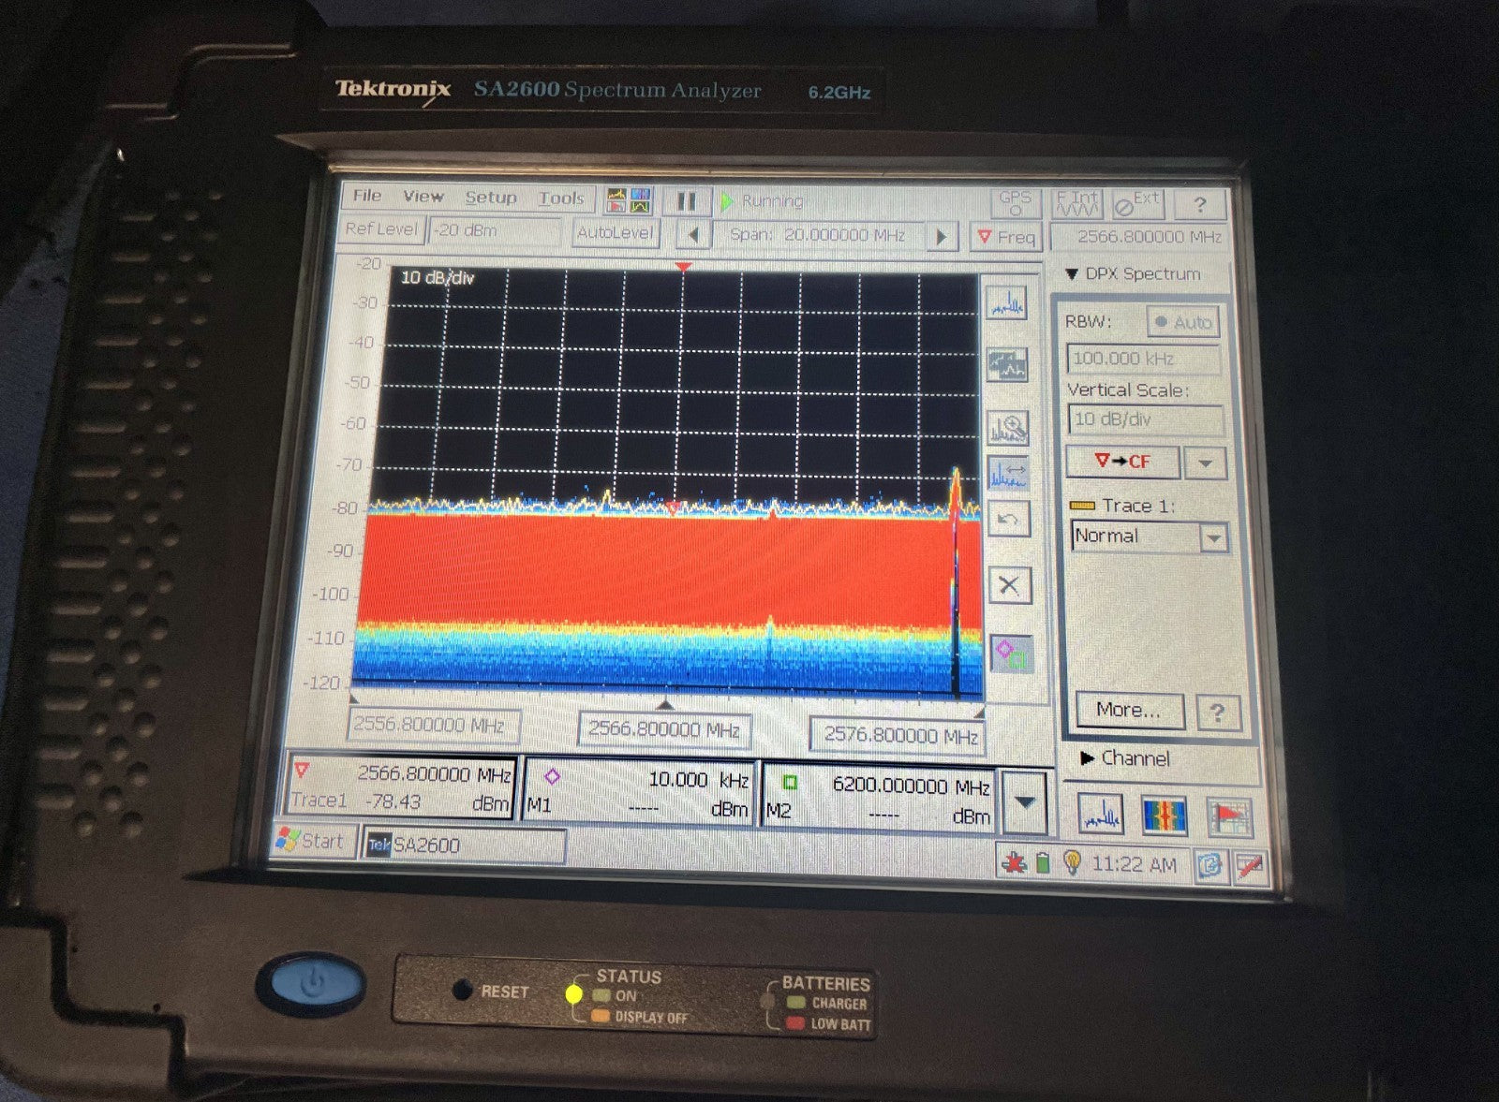This screenshot has height=1102, width=1499.
Task: Click the More... button
Action: [x=1129, y=711]
